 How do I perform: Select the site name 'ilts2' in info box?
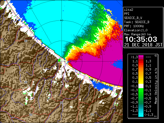tap(129, 10)
